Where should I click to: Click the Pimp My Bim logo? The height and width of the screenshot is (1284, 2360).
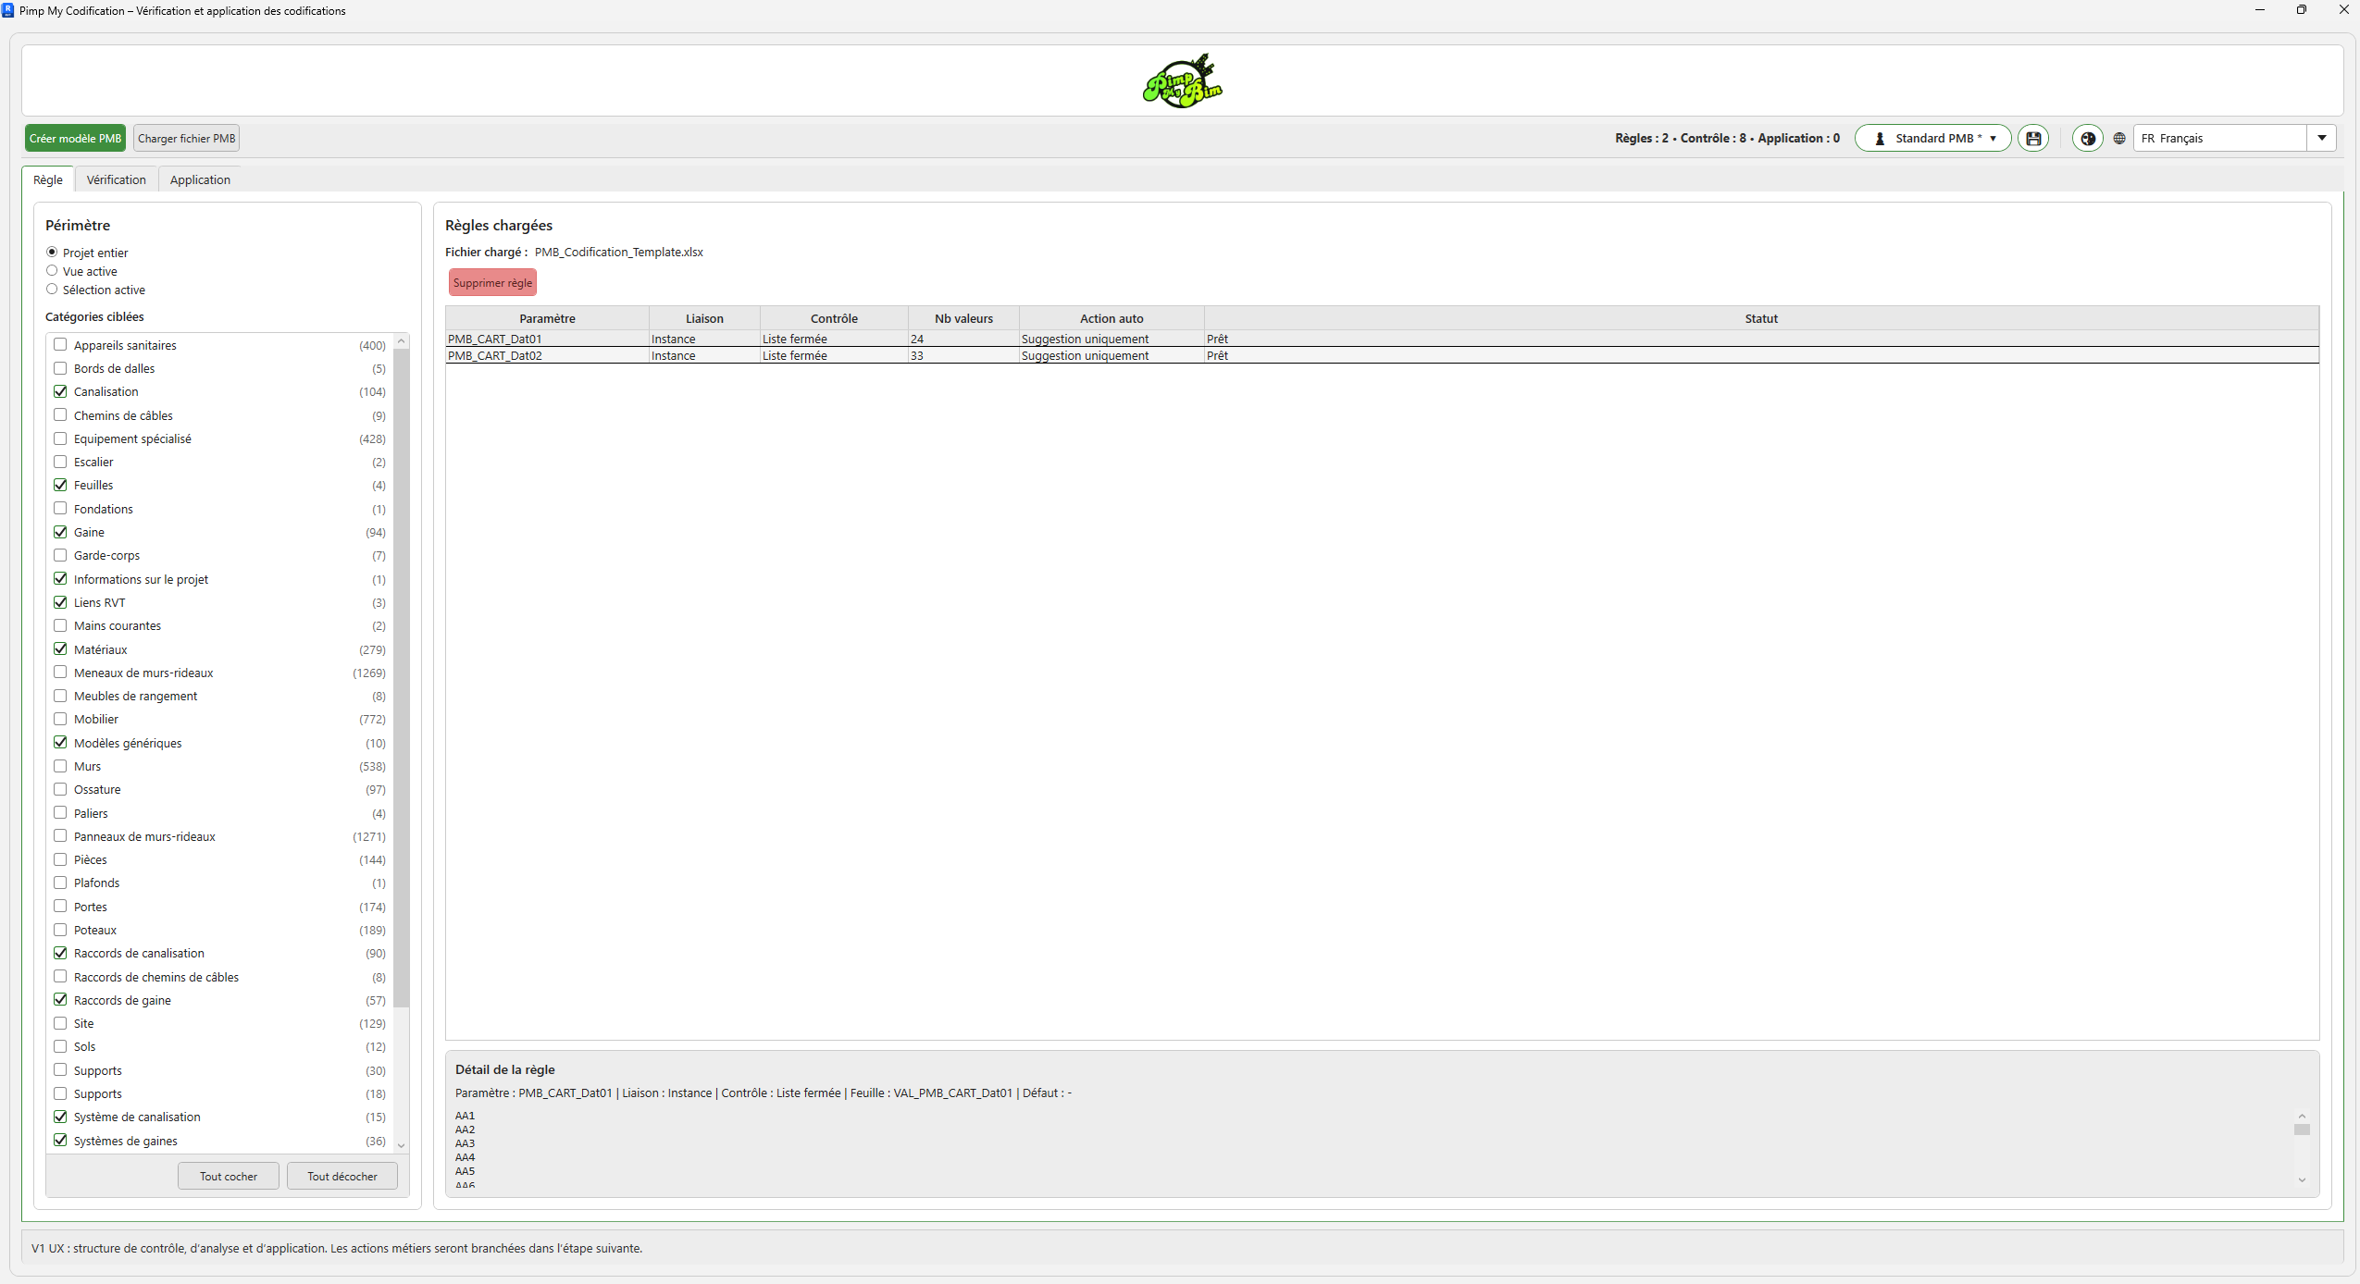pyautogui.click(x=1182, y=81)
